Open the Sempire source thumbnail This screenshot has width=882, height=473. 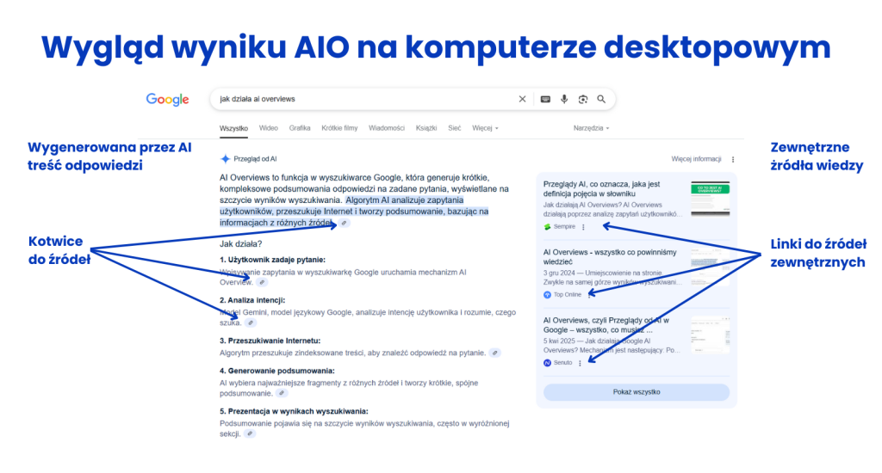pyautogui.click(x=710, y=199)
